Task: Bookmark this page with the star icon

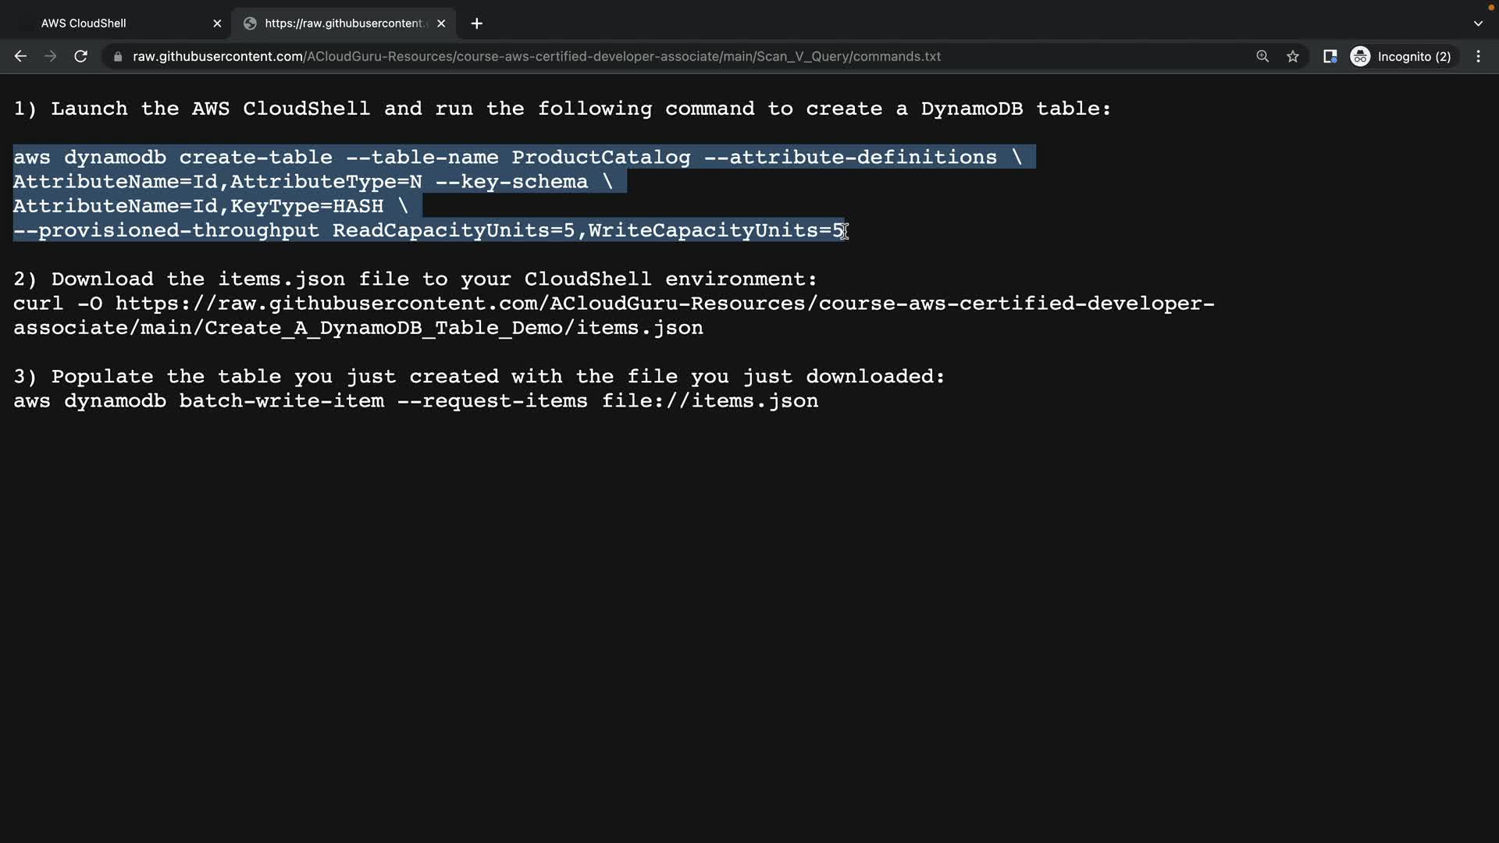Action: (x=1293, y=56)
